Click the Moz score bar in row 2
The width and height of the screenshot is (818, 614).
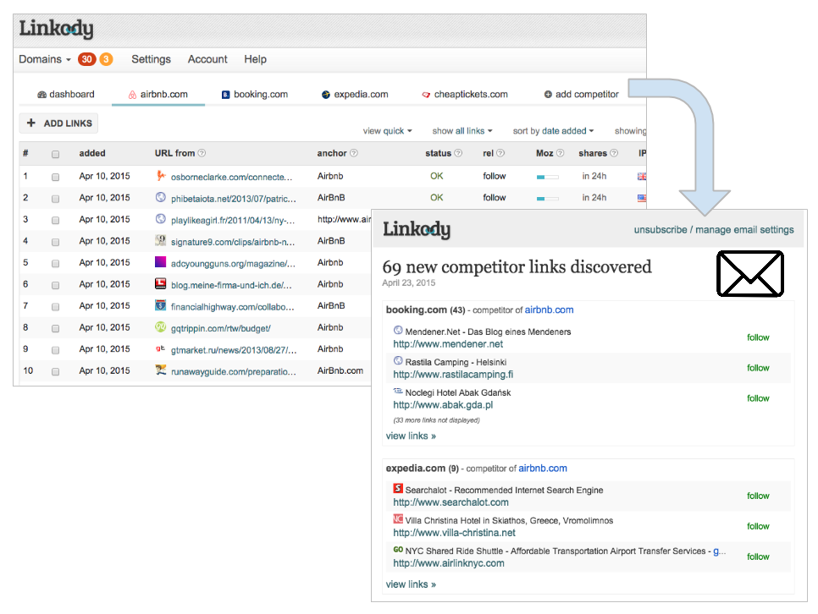coord(548,199)
